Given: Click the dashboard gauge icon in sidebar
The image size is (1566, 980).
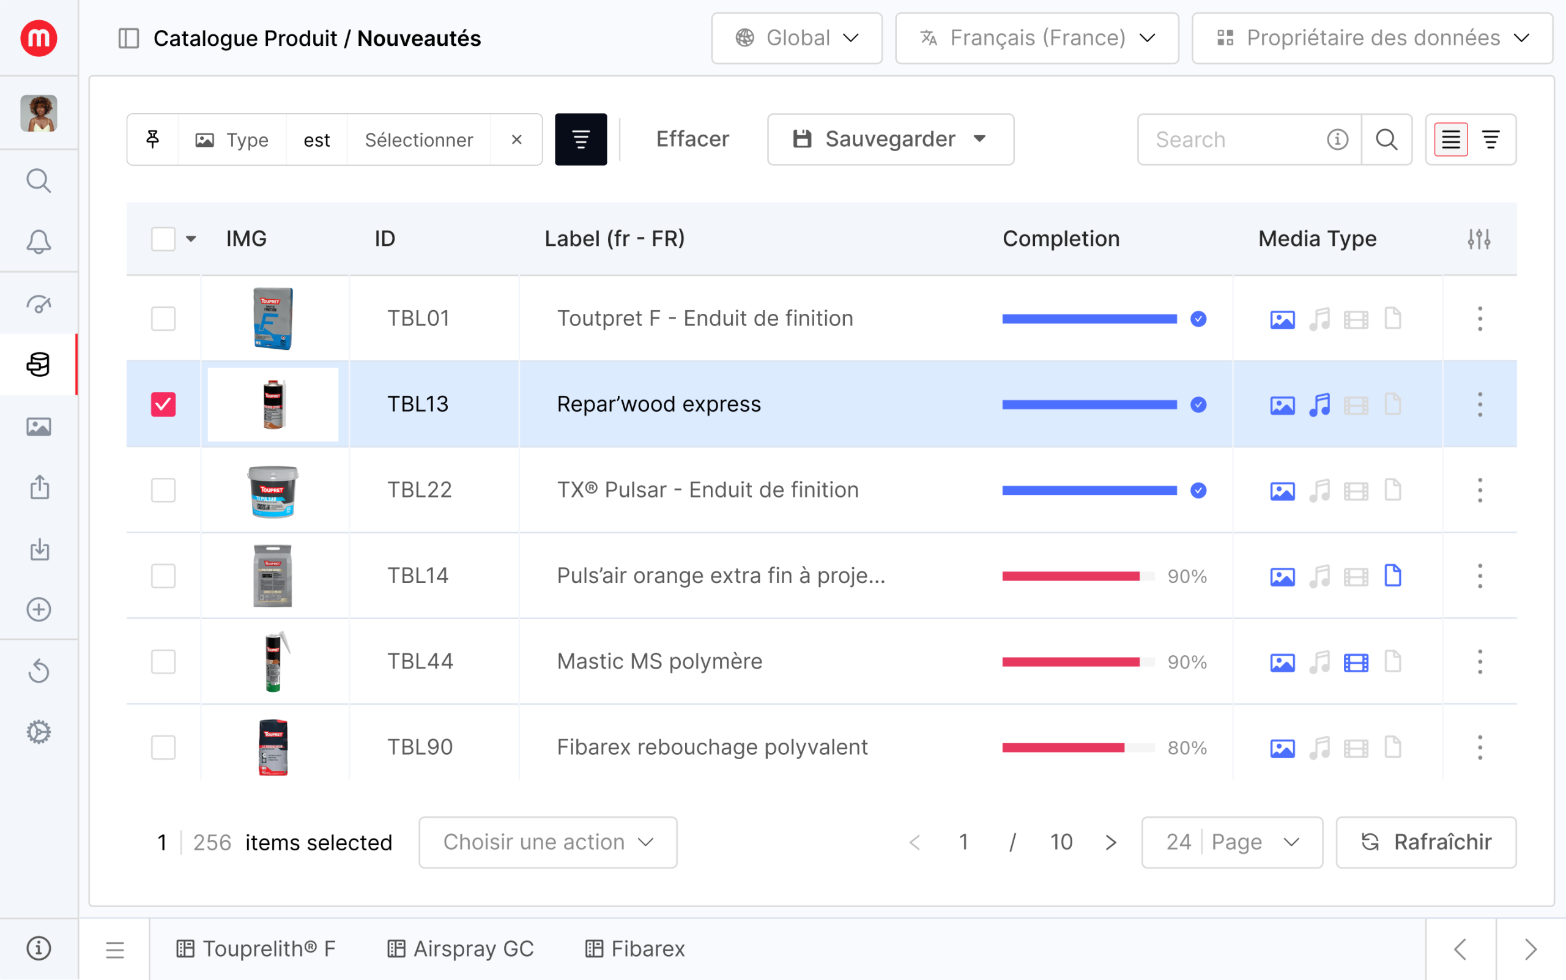Looking at the screenshot, I should pos(39,303).
